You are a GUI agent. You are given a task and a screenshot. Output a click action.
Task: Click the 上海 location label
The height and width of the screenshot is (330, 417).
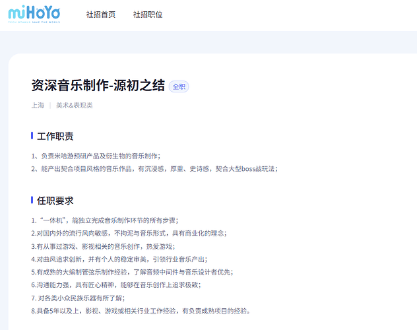(x=38, y=106)
